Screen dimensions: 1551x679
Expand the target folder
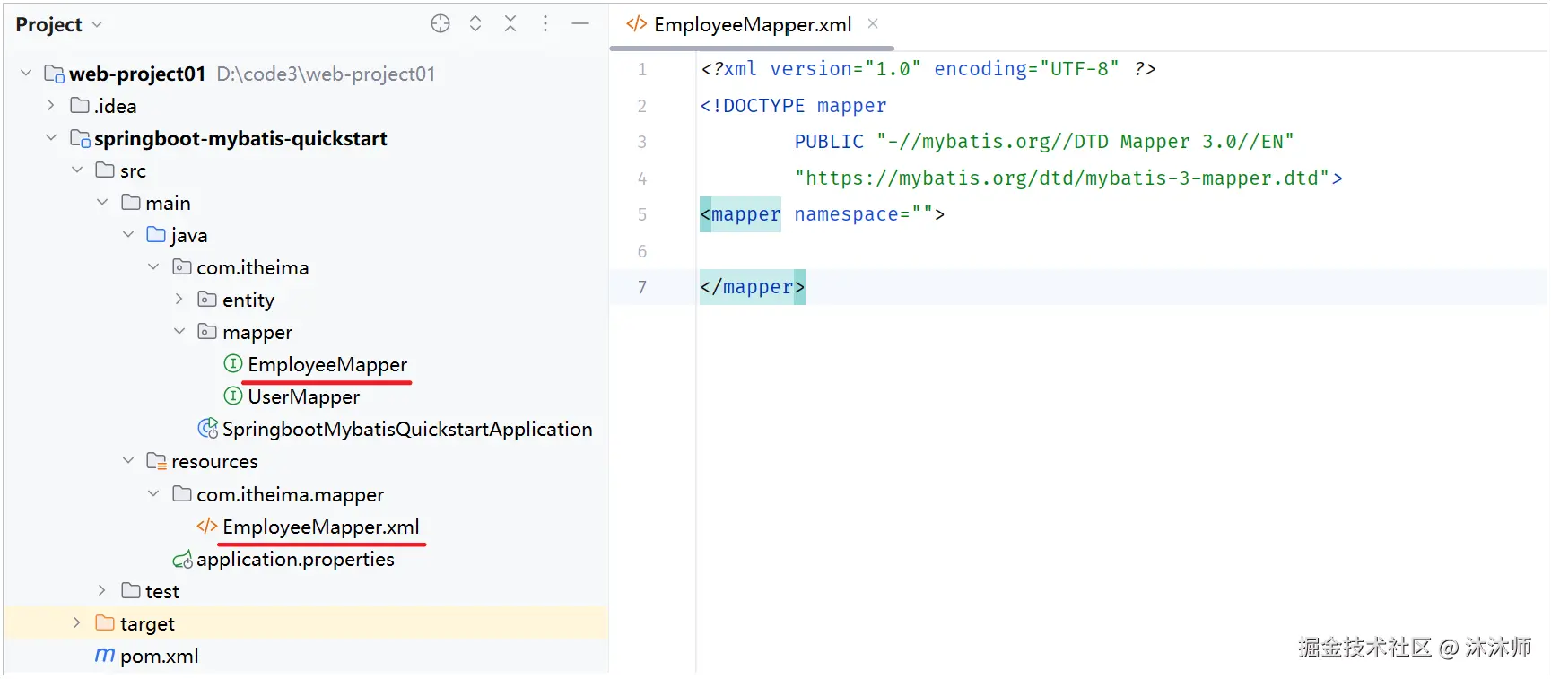[x=76, y=622]
